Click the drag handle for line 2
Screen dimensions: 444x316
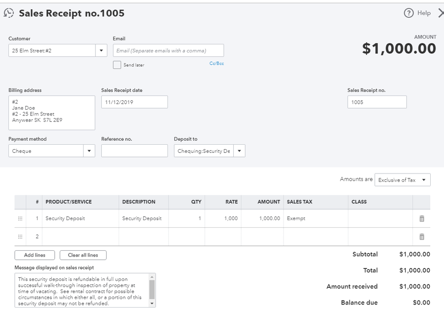(20, 237)
